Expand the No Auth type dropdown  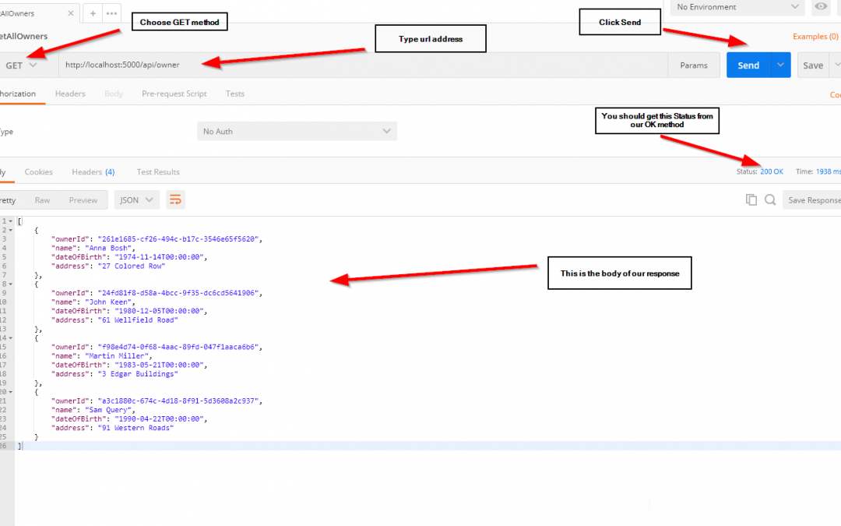pyautogui.click(x=297, y=132)
